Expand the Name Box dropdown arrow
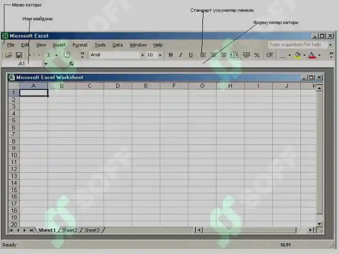Screen dimensions: 339x254 pyautogui.click(x=46, y=63)
